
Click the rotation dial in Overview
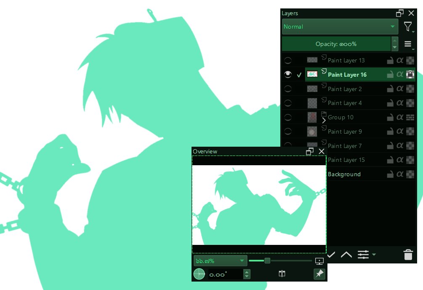(200, 274)
